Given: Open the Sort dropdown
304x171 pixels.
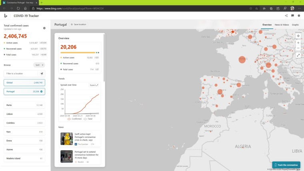Looking at the screenshot, I should tap(39, 65).
